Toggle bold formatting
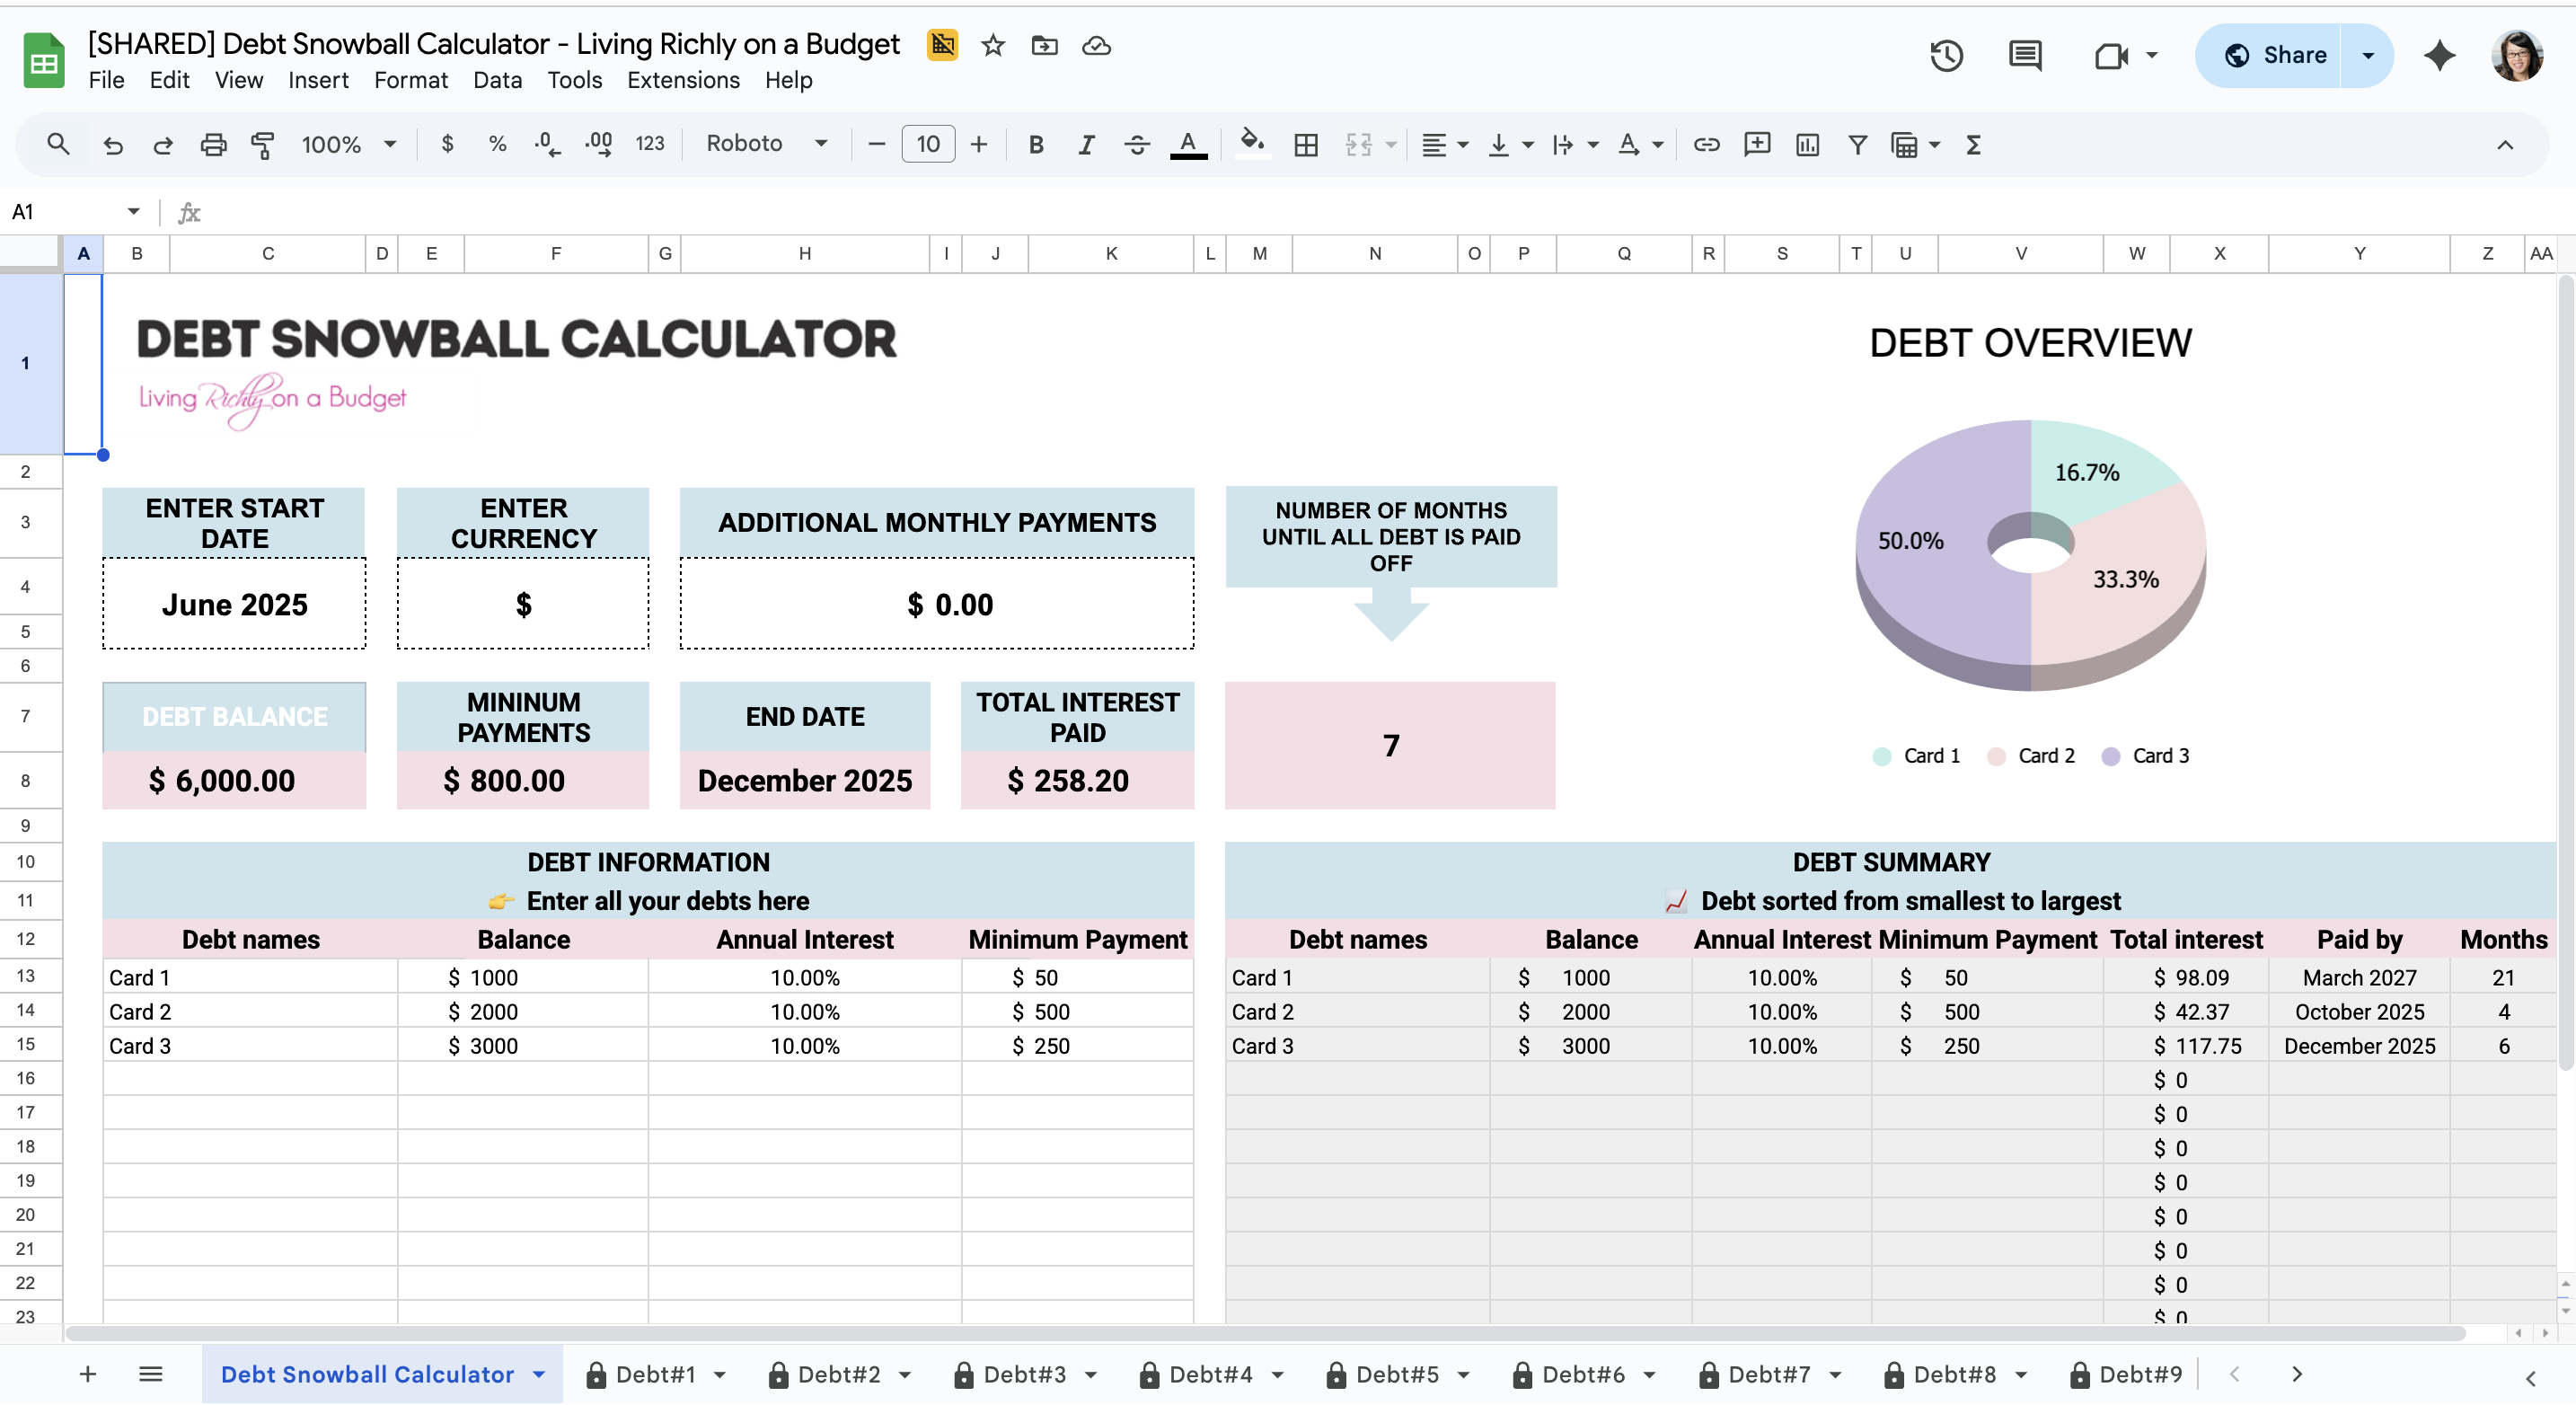Image resolution: width=2576 pixels, height=1405 pixels. pyautogui.click(x=1036, y=145)
